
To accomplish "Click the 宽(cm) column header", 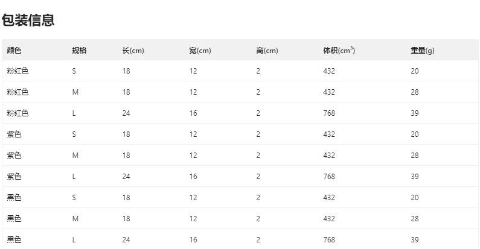I will [200, 51].
